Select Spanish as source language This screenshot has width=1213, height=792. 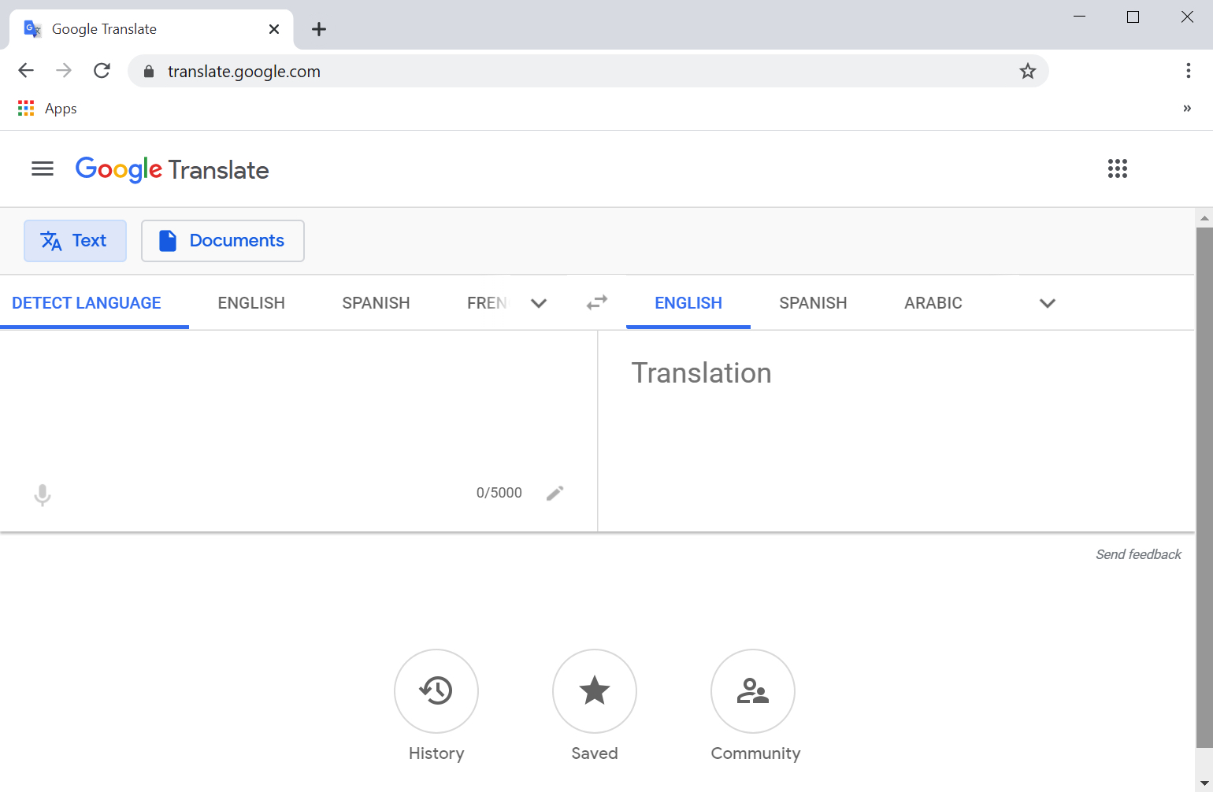tap(376, 303)
